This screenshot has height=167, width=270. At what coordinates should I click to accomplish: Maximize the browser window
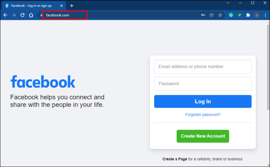coord(253,3)
